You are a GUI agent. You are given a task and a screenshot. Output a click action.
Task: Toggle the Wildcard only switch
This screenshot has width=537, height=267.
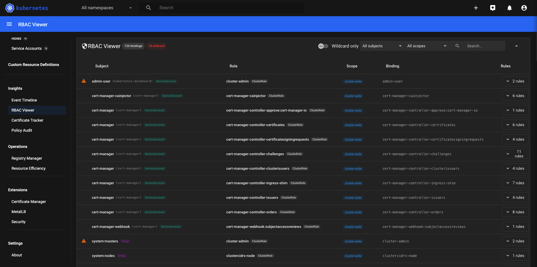323,46
